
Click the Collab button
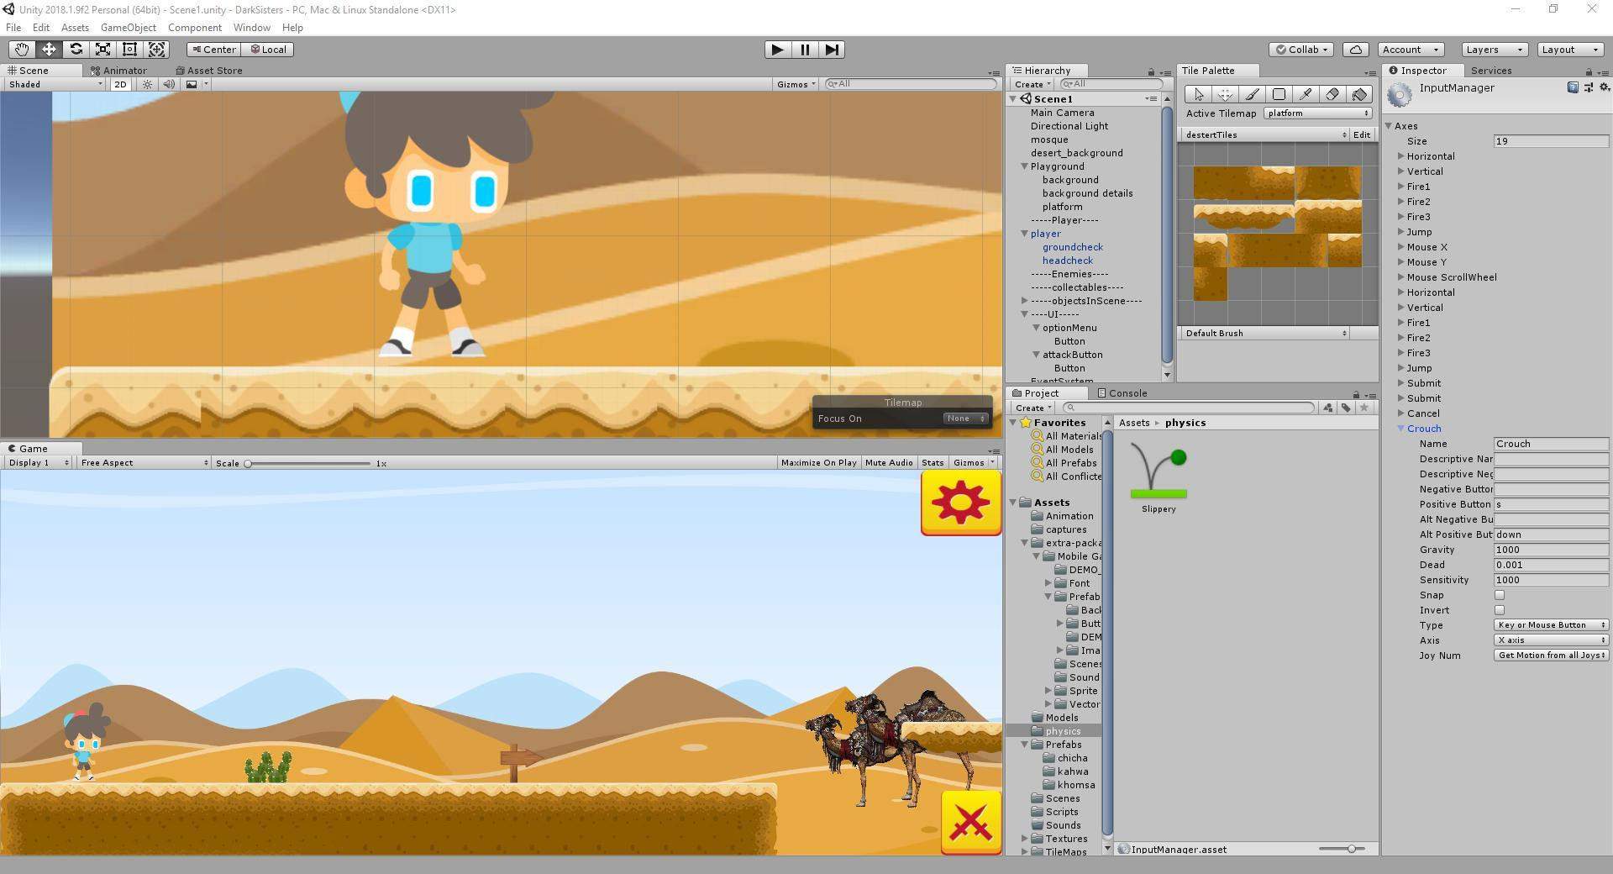click(x=1301, y=50)
